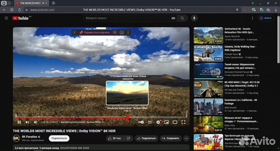Open the browser downloads arrow icon
Screen dimensions: 280x151
pos(276,10)
